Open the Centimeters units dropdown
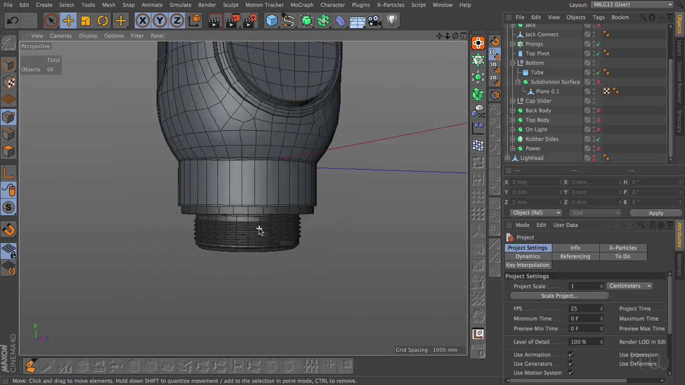Screen dimensions: 685x385 (629, 286)
